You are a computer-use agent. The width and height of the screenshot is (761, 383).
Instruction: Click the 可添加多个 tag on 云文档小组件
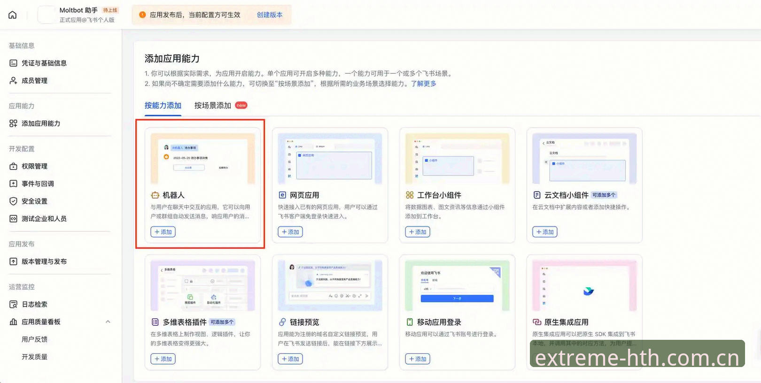(604, 195)
